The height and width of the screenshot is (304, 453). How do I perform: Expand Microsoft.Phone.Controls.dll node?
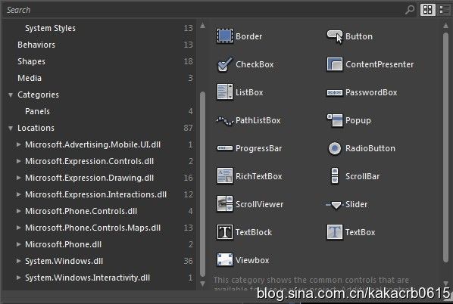(18, 211)
